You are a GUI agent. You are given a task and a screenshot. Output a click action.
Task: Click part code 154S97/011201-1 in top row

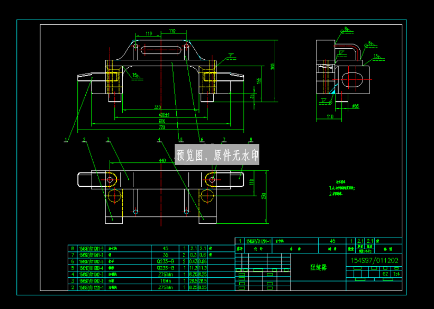pyautogui.click(x=258, y=241)
